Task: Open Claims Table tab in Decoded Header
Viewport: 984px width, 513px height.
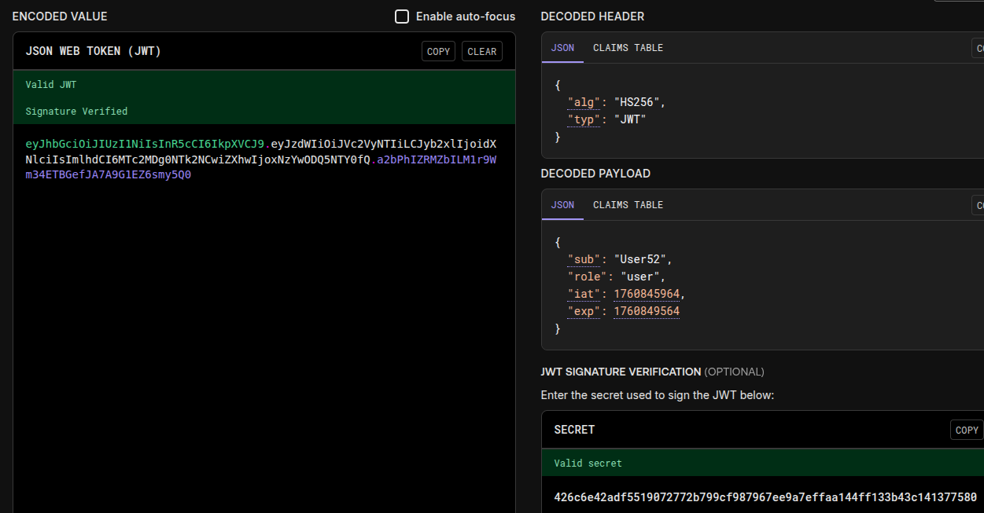Action: pyautogui.click(x=628, y=48)
